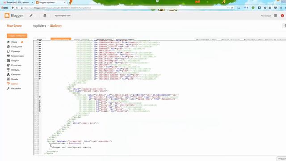Open Страницы in sidebar menu
The image size is (286, 161).
click(16, 51)
